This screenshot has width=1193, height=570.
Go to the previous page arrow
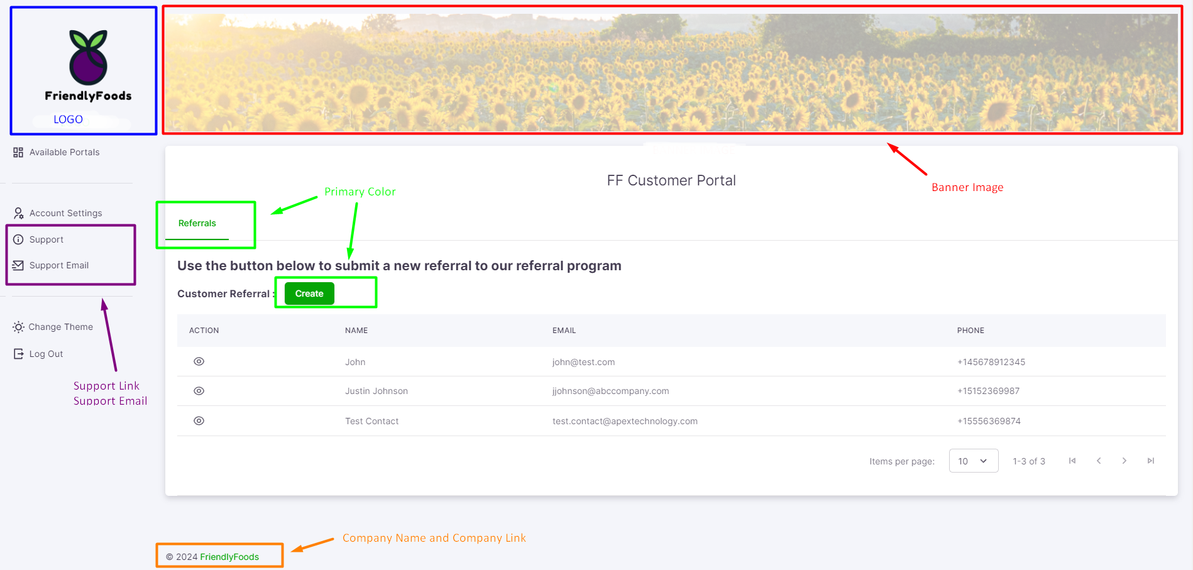coord(1099,461)
